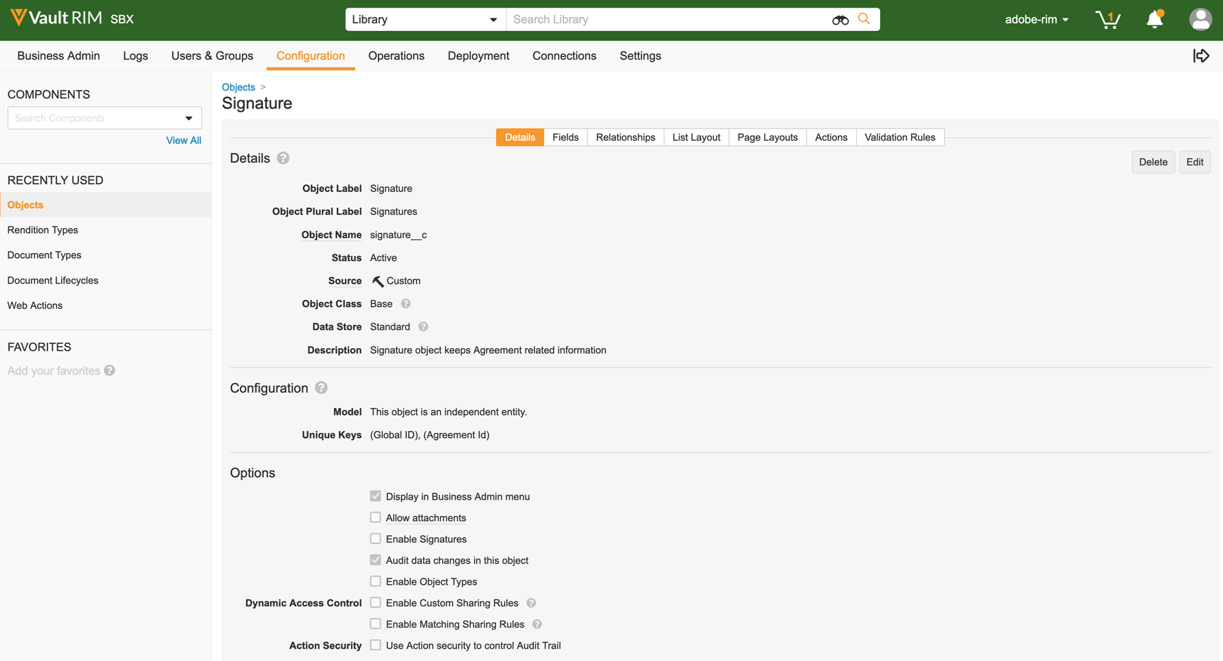1223x661 pixels.
Task: Toggle Enable Signatures checkbox
Action: click(x=375, y=539)
